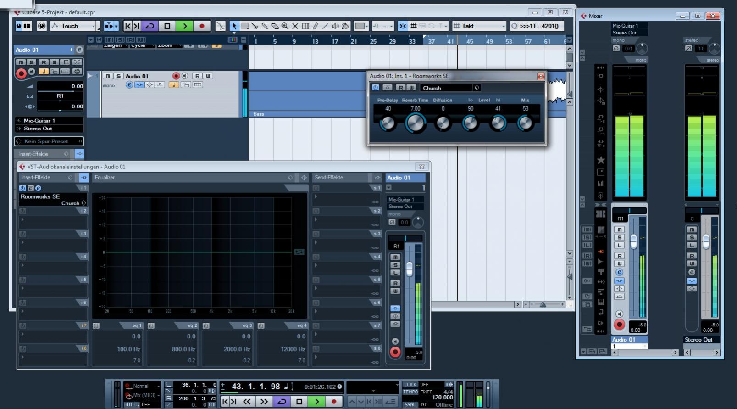Enable the metronome CLICK button
This screenshot has height=409, width=737.
410,385
